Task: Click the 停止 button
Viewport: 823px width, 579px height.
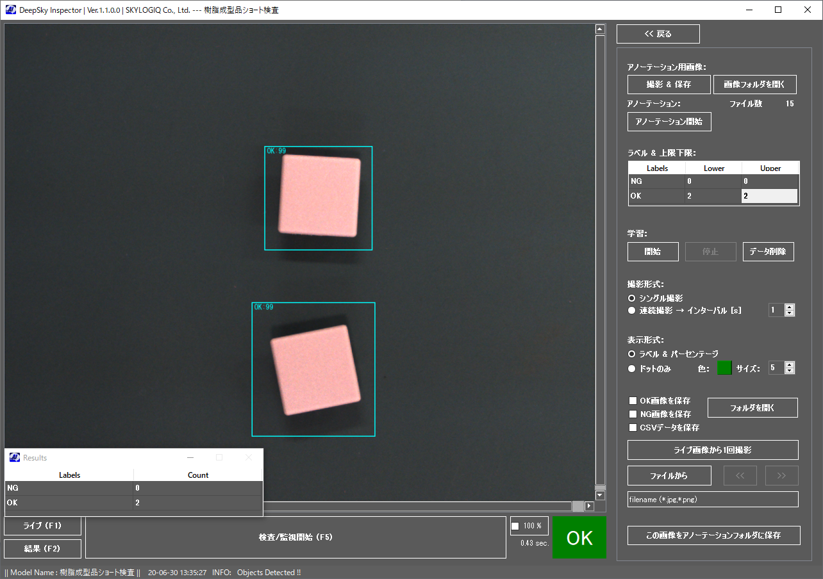Action: tap(711, 252)
